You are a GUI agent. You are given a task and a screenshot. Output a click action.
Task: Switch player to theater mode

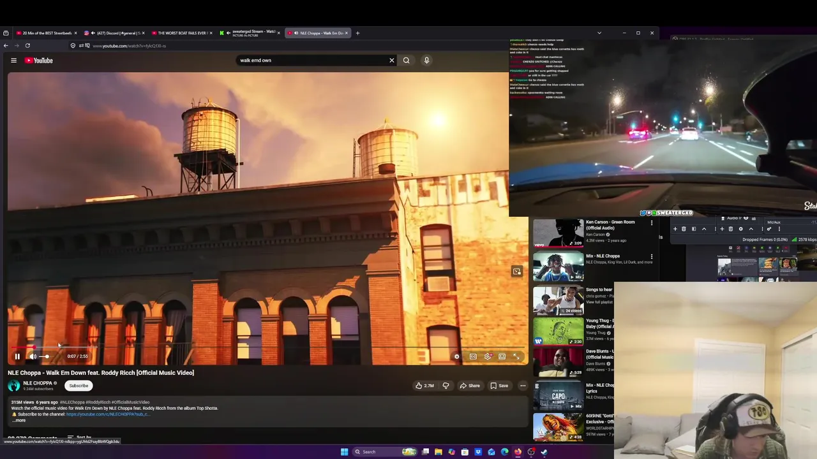pos(502,356)
